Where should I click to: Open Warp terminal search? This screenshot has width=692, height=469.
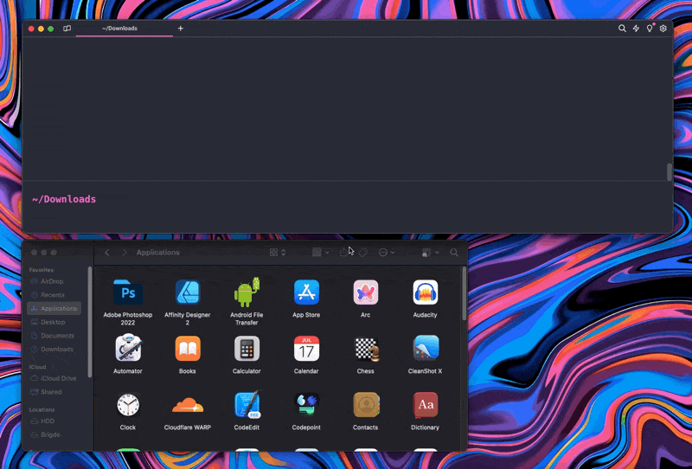tap(622, 29)
